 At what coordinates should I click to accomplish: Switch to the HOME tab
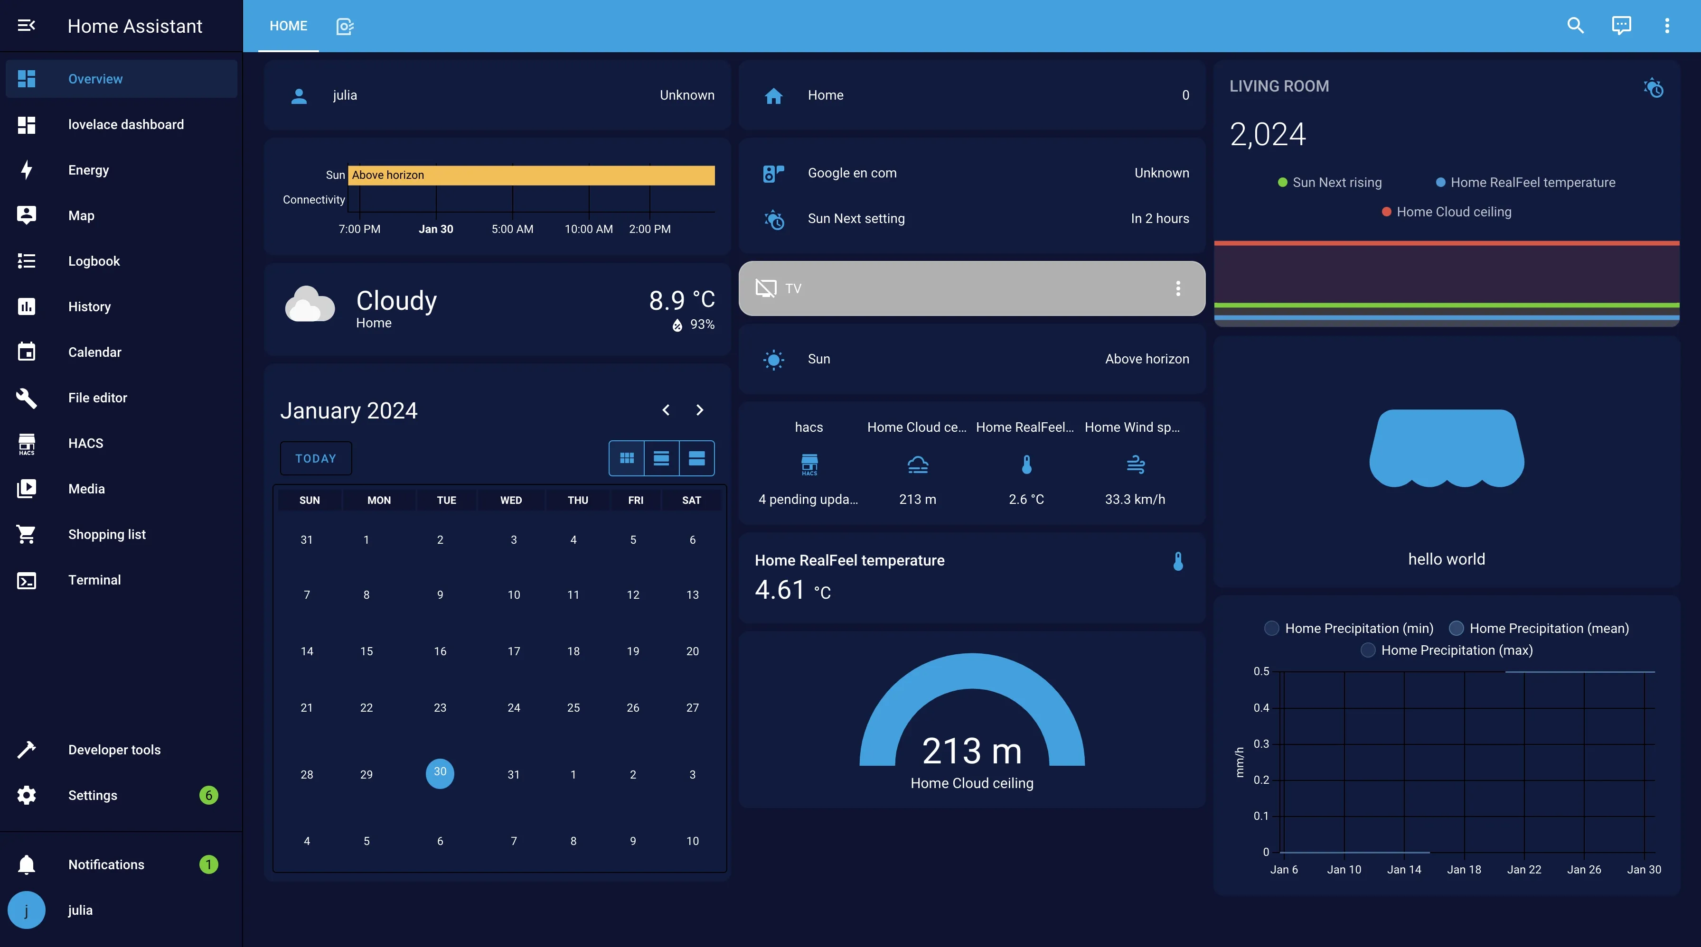coord(289,26)
